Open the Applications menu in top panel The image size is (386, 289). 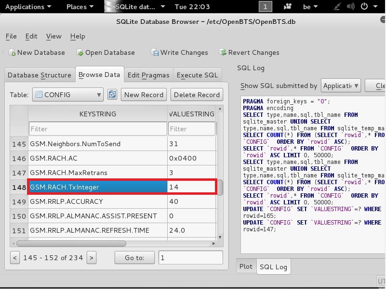[x=28, y=7]
